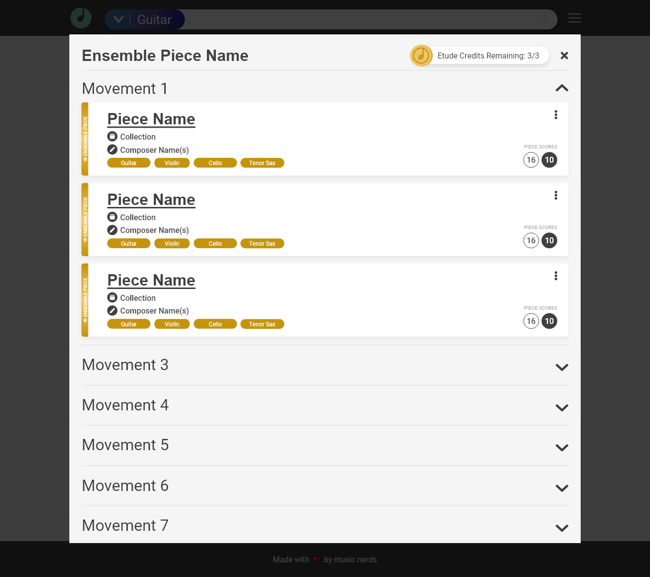
Task: Click score 16 badge on third piece
Action: (x=531, y=321)
